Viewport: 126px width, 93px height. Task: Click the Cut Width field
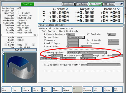click(x=57, y=56)
